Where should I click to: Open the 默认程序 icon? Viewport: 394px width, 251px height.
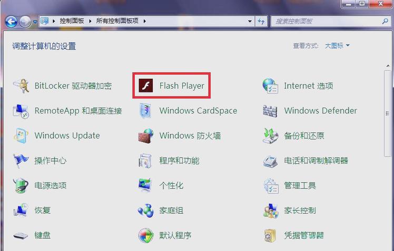(146, 235)
